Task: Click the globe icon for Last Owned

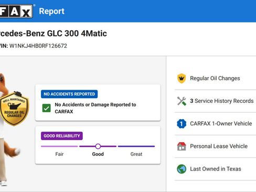Action: [x=182, y=169]
